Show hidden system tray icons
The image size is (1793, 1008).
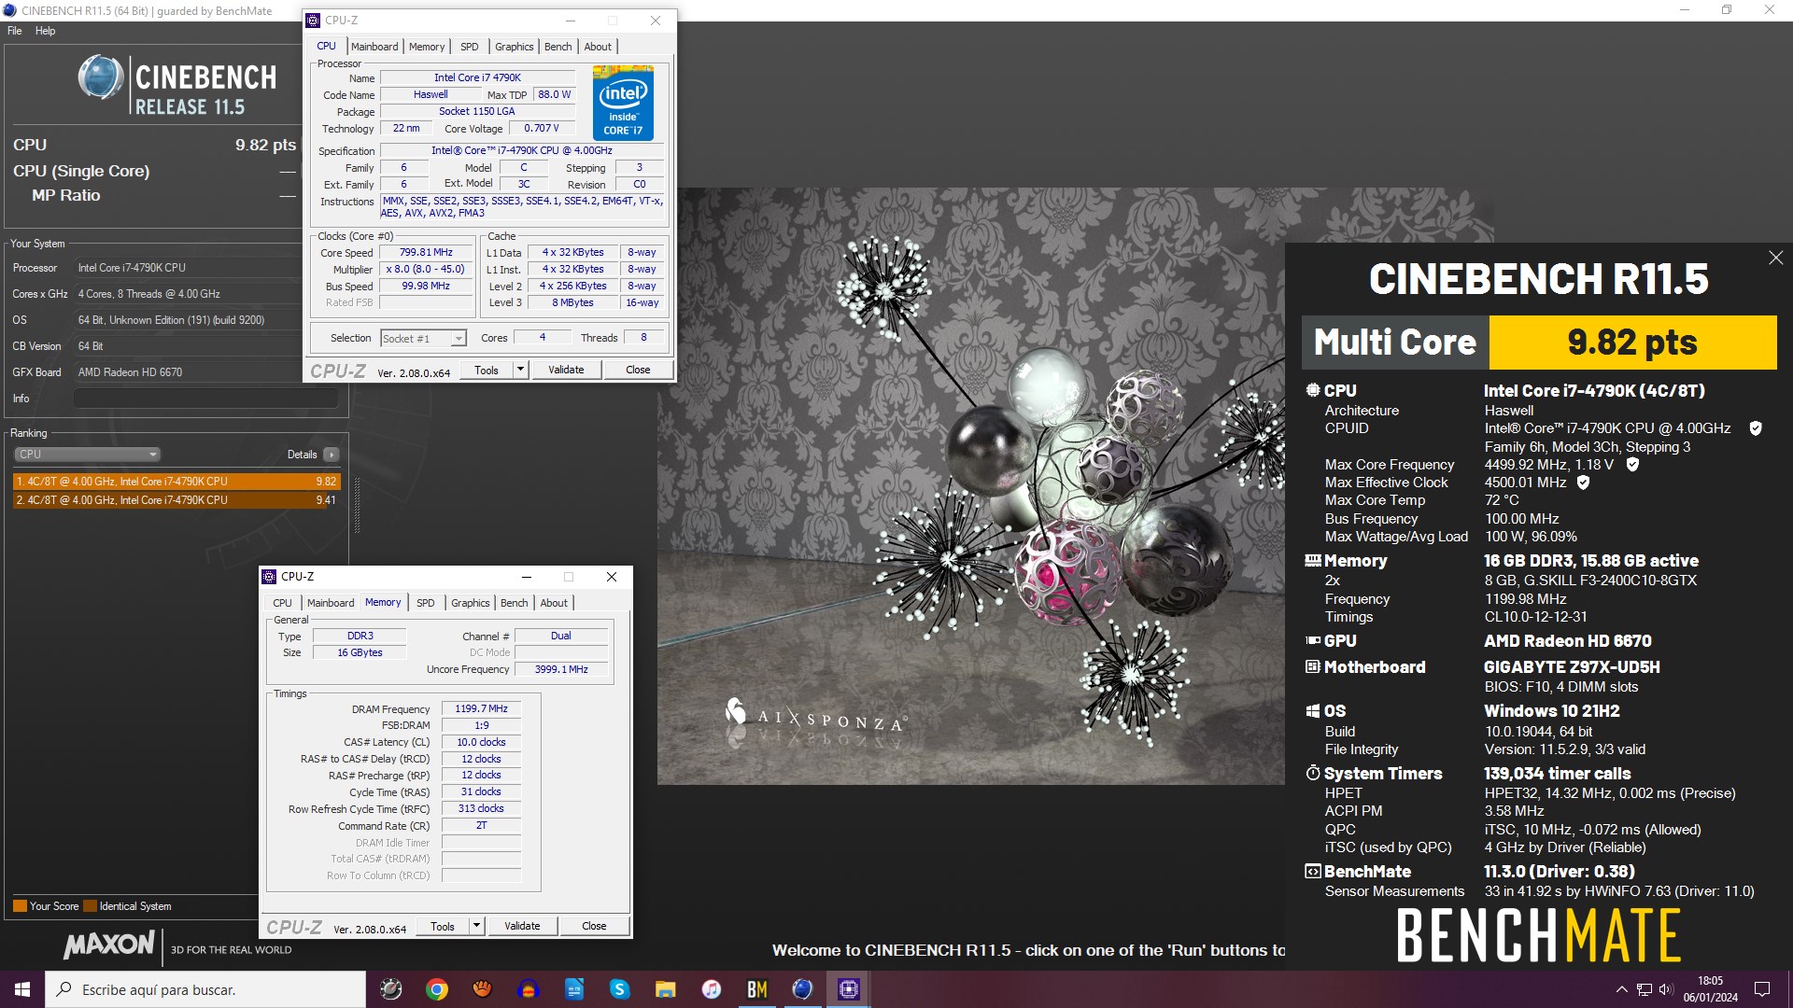click(1621, 989)
